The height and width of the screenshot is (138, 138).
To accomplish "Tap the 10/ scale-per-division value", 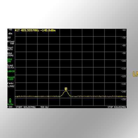I will [x=9, y=37].
